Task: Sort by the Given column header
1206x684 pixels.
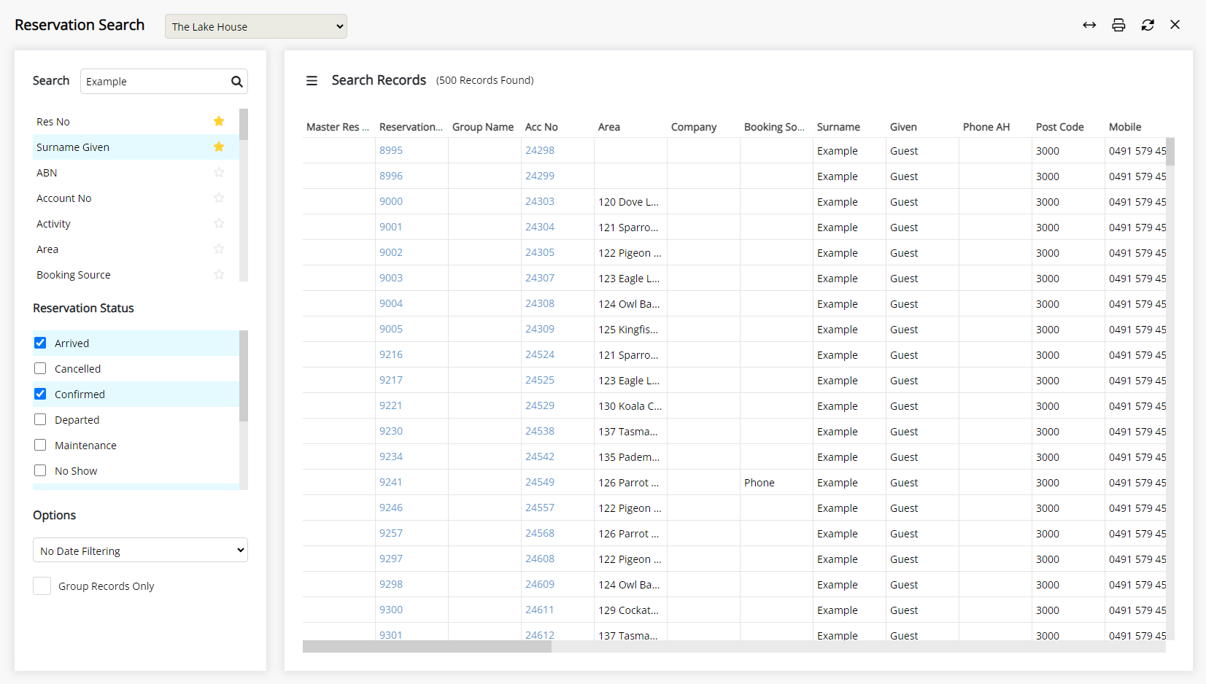Action: click(903, 127)
